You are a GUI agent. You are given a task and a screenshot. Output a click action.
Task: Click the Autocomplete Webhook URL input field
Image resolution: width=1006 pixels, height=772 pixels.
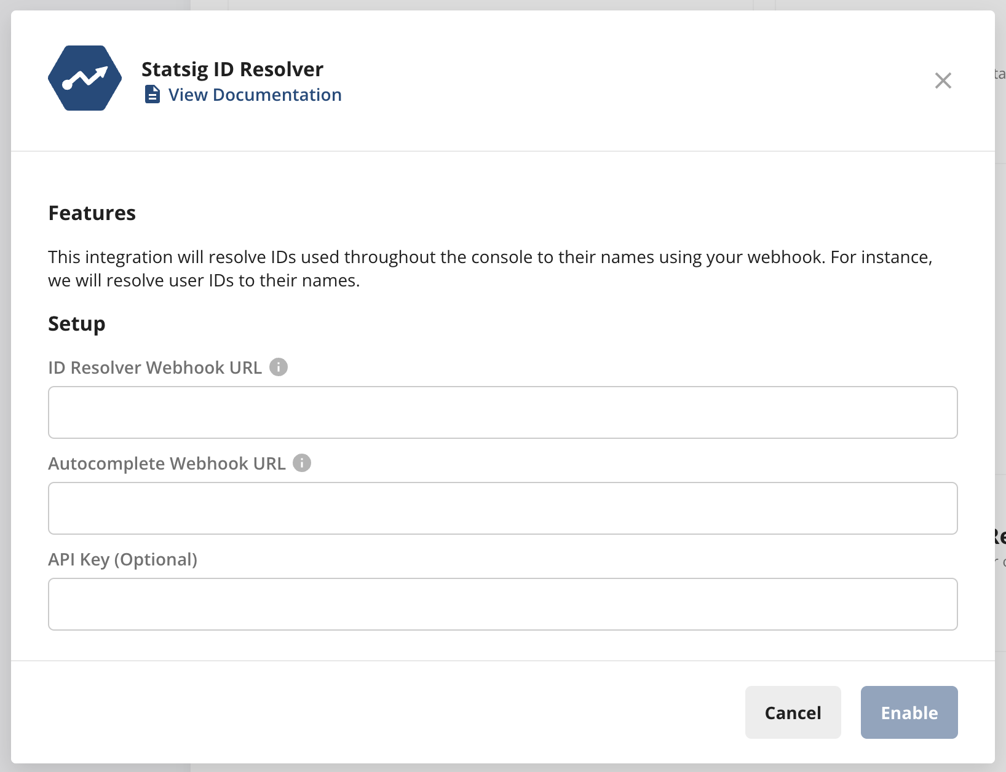click(502, 508)
